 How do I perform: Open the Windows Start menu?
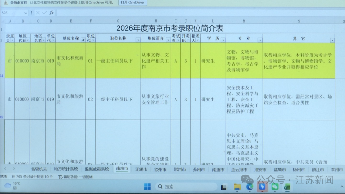point(147,187)
